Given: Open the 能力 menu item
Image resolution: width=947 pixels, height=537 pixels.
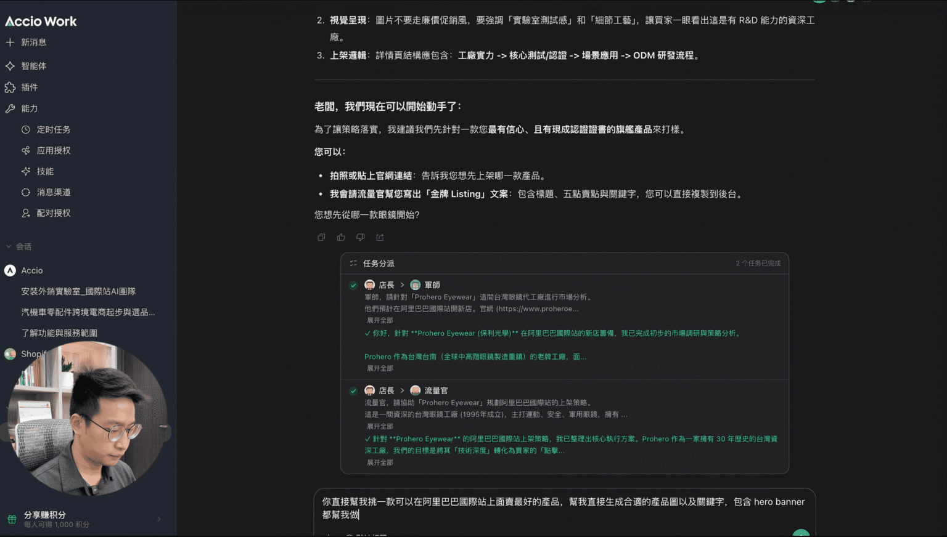Looking at the screenshot, I should click(30, 108).
